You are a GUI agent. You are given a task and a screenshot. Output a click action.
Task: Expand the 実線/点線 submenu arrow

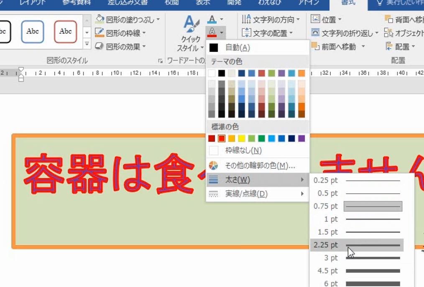(302, 193)
